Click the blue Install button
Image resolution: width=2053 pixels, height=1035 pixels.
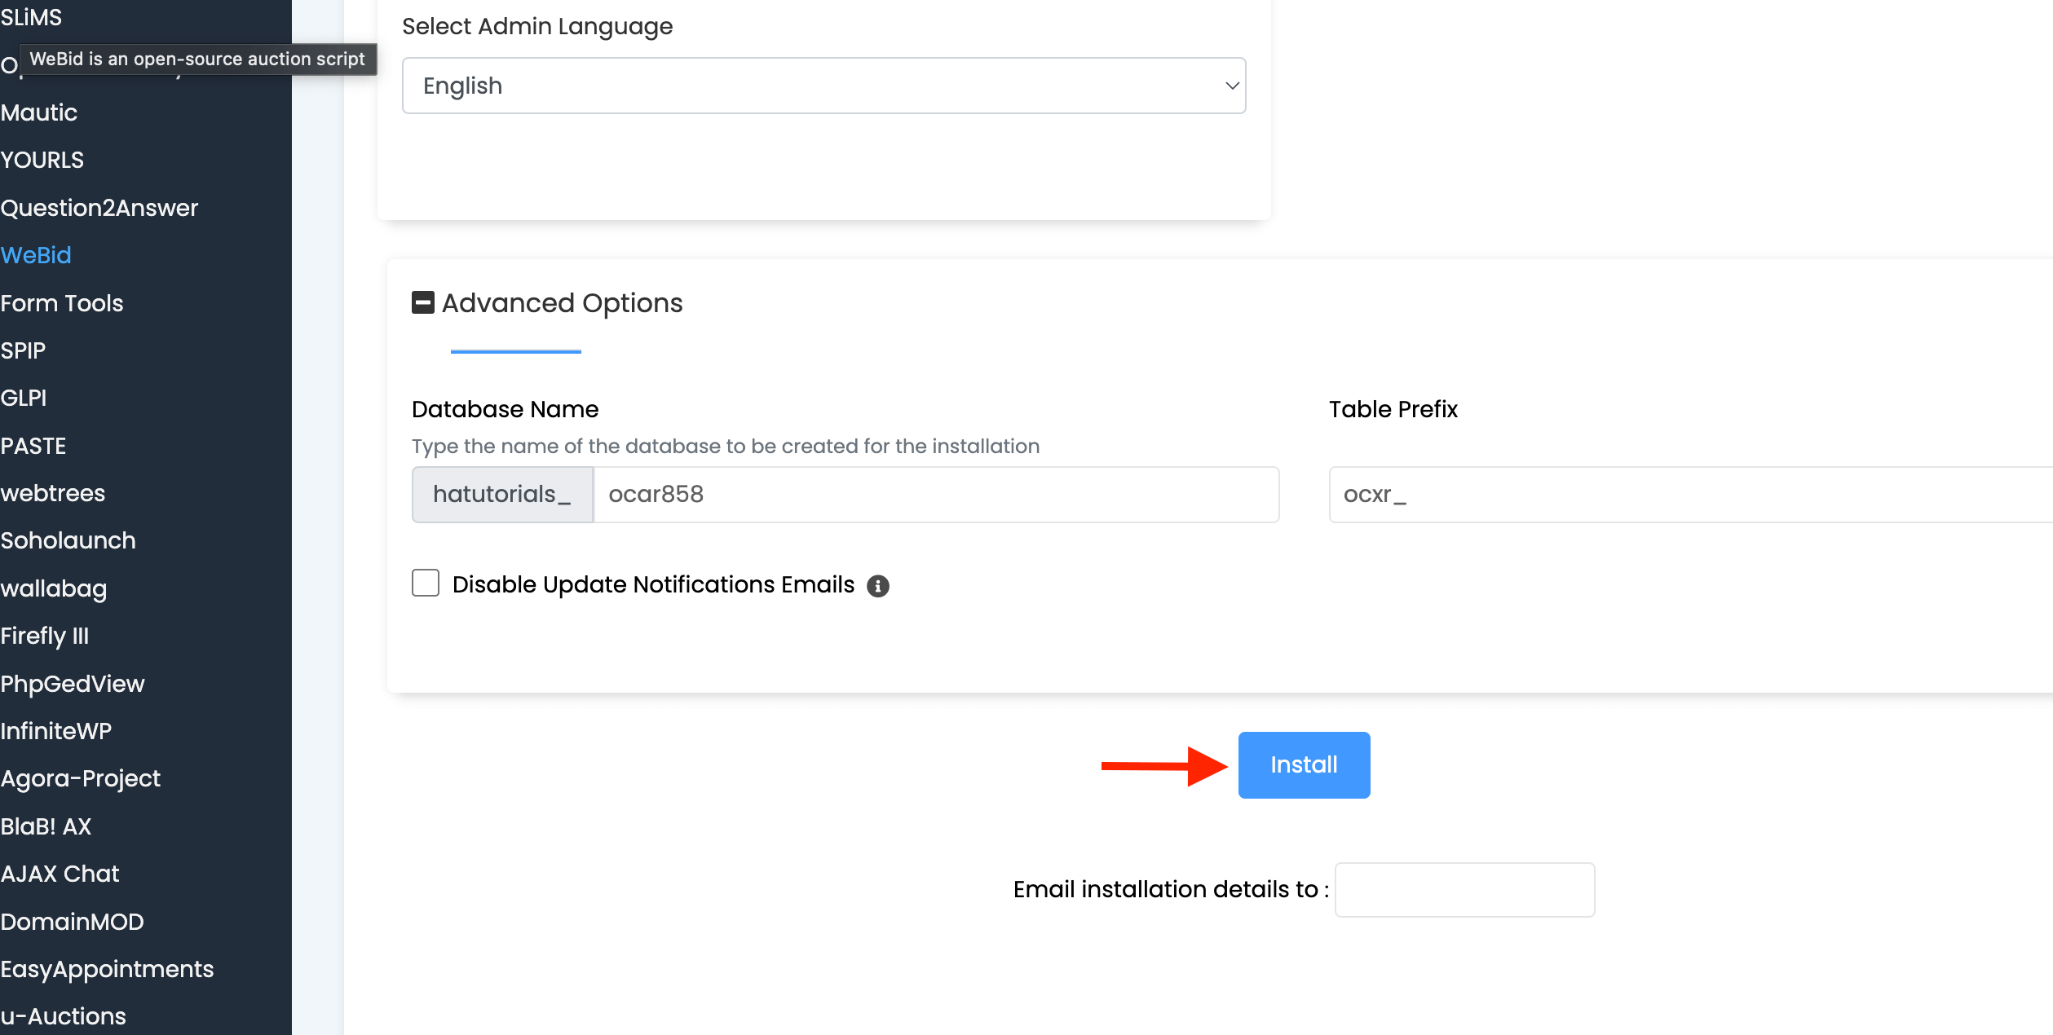(x=1304, y=765)
